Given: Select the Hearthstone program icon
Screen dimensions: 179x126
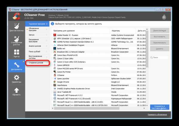Looking at the screenshot, I should [55, 85].
